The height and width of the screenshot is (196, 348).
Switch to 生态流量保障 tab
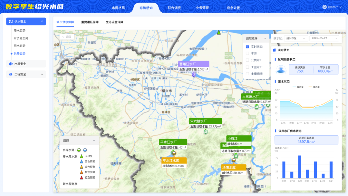(114, 22)
